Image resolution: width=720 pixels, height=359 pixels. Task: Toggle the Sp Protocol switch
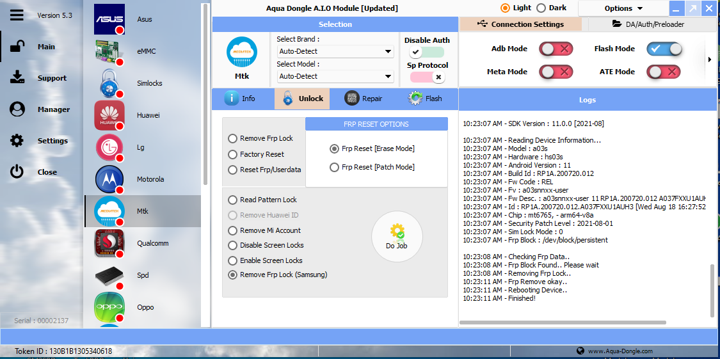(x=427, y=77)
